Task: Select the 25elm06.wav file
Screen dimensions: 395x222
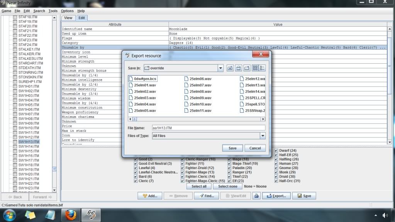Action: (200, 79)
